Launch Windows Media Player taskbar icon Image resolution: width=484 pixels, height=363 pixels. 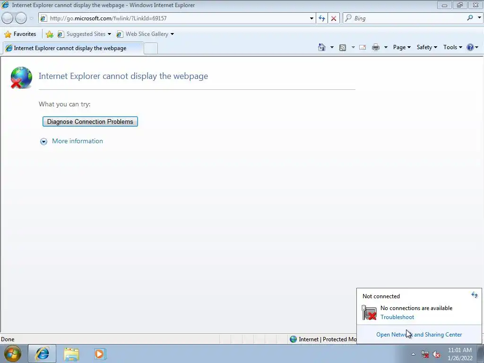pyautogui.click(x=100, y=354)
